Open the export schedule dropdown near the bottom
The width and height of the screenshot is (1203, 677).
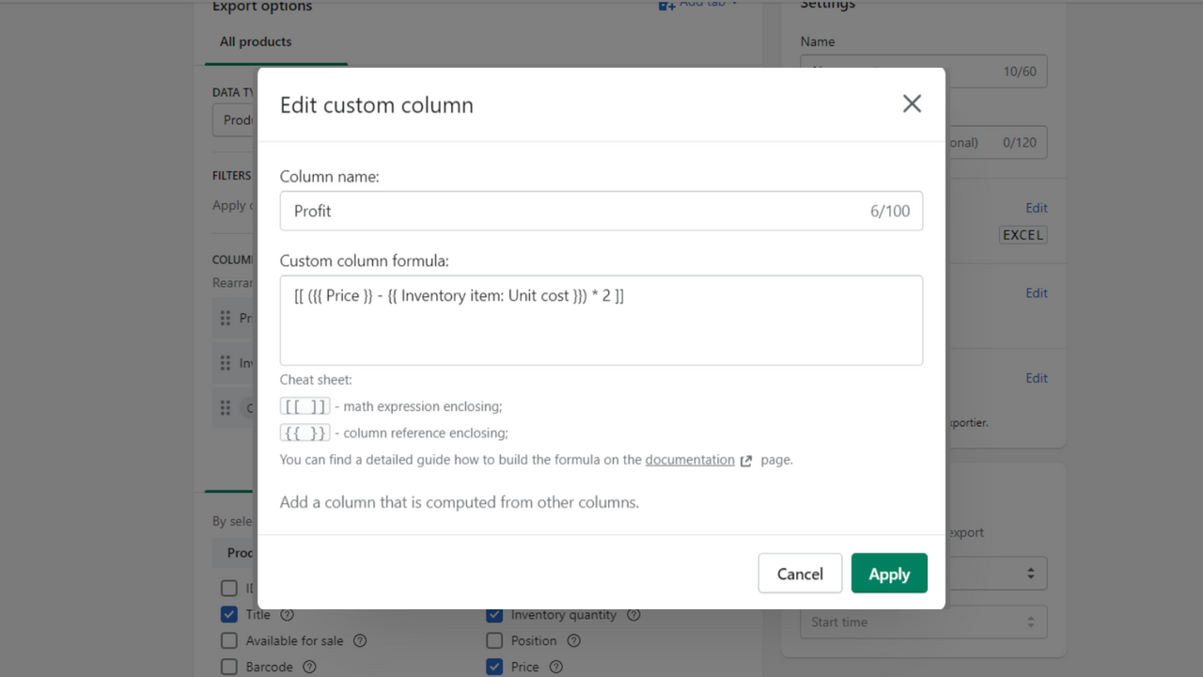click(x=1032, y=573)
